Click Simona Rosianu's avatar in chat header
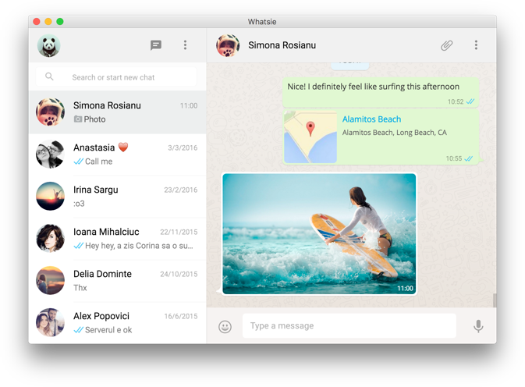The height and width of the screenshot is (387, 525). pyautogui.click(x=228, y=45)
